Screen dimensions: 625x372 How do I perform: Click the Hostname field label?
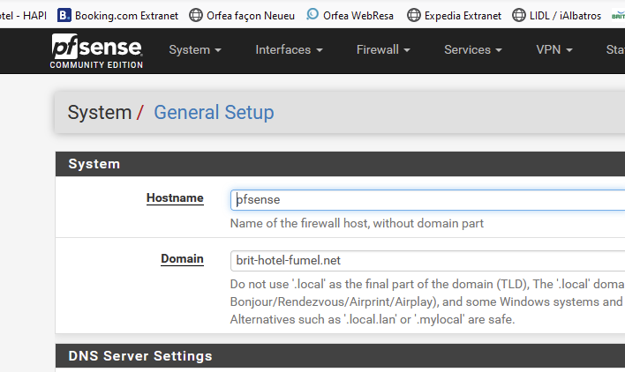(175, 198)
